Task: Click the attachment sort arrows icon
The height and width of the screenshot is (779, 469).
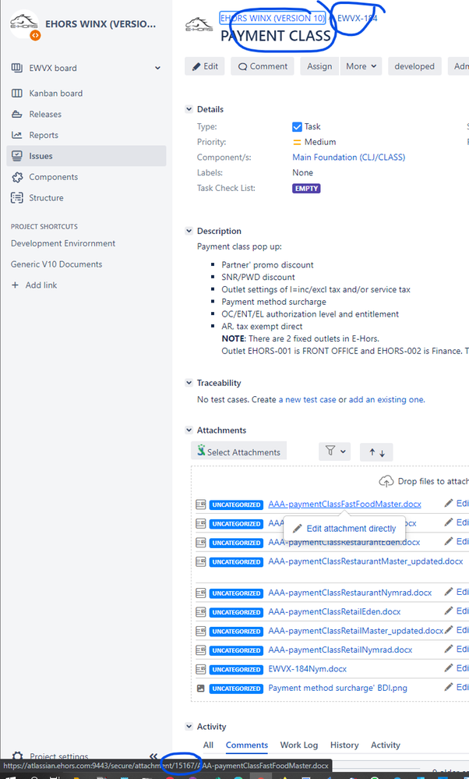Action: click(376, 452)
